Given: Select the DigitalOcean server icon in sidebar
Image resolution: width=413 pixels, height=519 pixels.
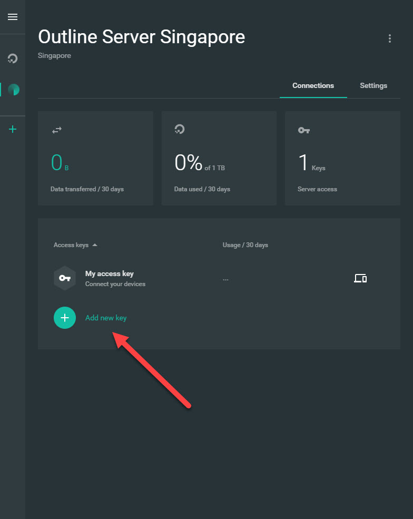Looking at the screenshot, I should click(13, 58).
